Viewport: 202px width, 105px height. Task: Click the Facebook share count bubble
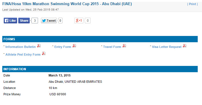(x=34, y=21)
